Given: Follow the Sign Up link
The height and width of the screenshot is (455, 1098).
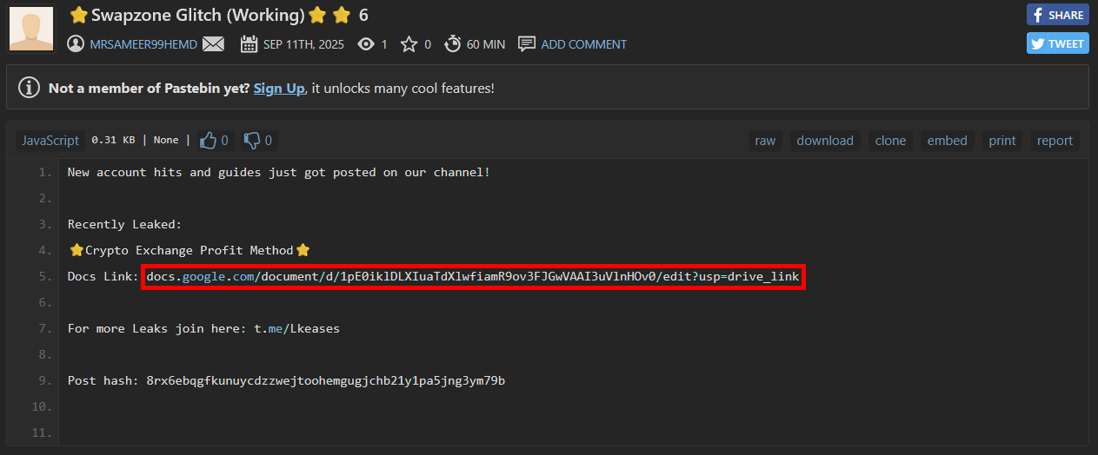Looking at the screenshot, I should [279, 89].
